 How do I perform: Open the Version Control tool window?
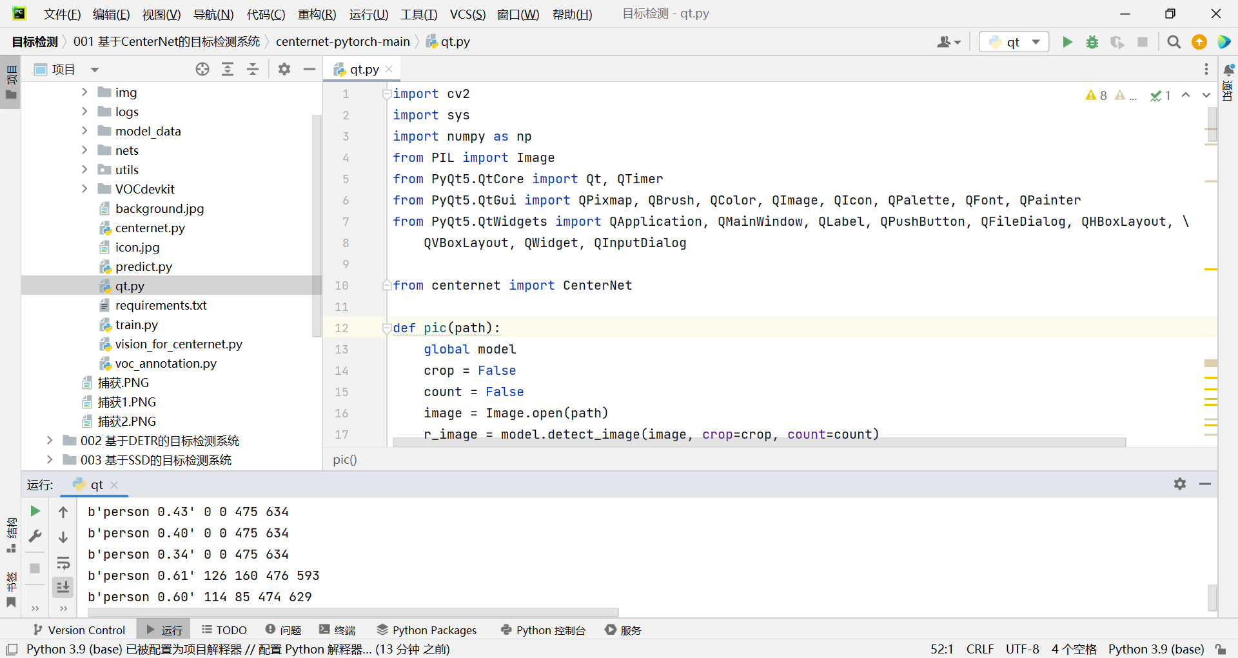pyautogui.click(x=79, y=630)
